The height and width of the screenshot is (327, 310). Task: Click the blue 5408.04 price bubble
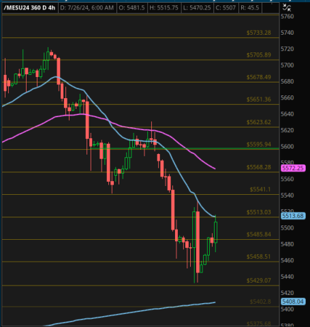(x=293, y=301)
